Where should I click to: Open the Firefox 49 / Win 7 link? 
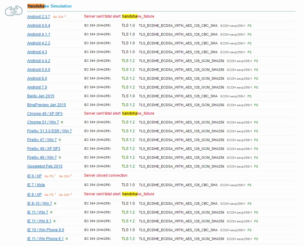42,157
